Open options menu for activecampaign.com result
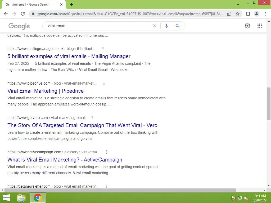Image resolution: width=271 pixels, height=203 pixels. [x=106, y=152]
